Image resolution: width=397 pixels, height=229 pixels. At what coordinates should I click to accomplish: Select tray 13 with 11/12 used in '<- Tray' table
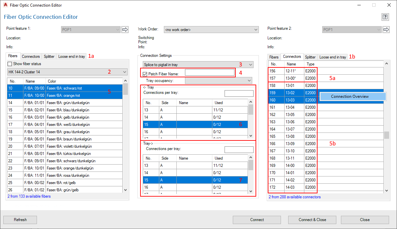[195, 110]
